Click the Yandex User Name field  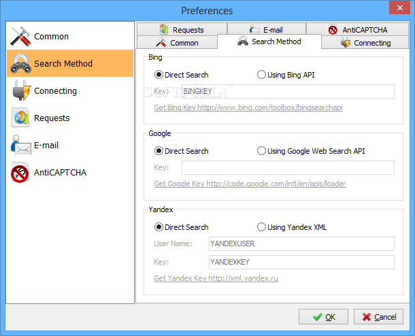(301, 243)
